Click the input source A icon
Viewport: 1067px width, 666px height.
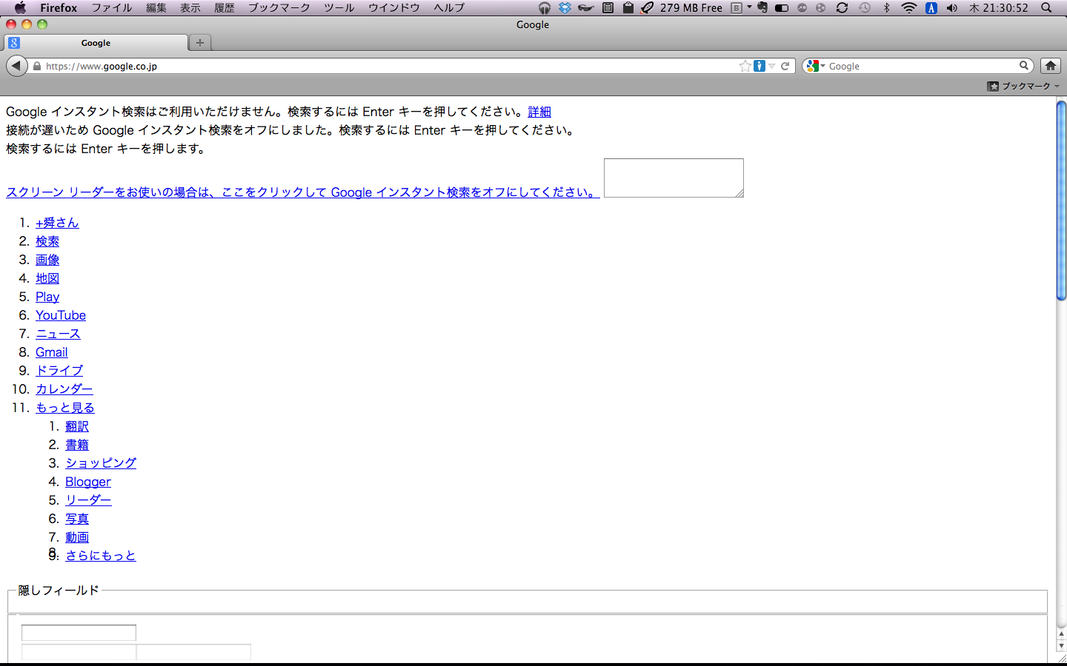pos(931,7)
